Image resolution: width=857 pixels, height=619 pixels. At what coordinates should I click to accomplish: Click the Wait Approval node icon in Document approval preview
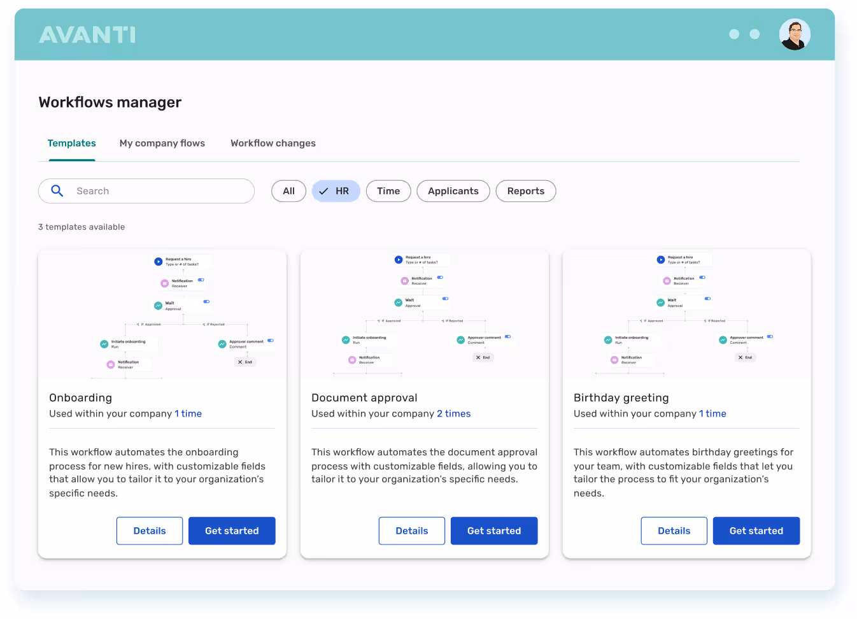399,302
